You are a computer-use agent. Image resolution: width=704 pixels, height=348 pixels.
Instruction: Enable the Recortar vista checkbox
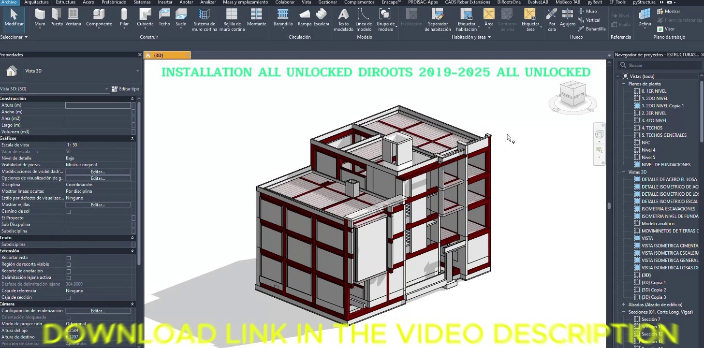(69, 258)
